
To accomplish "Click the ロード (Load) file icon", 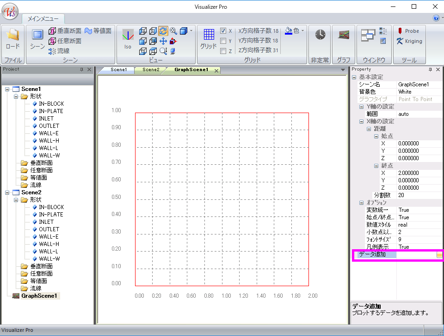I will [12, 39].
